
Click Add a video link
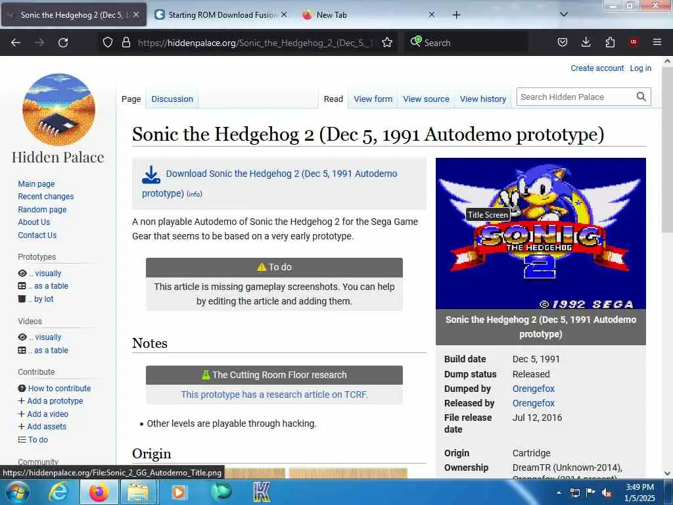[x=47, y=414]
